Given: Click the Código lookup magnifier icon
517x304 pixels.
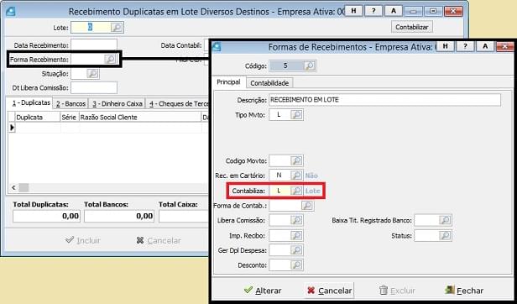Looking at the screenshot, I should (x=309, y=66).
